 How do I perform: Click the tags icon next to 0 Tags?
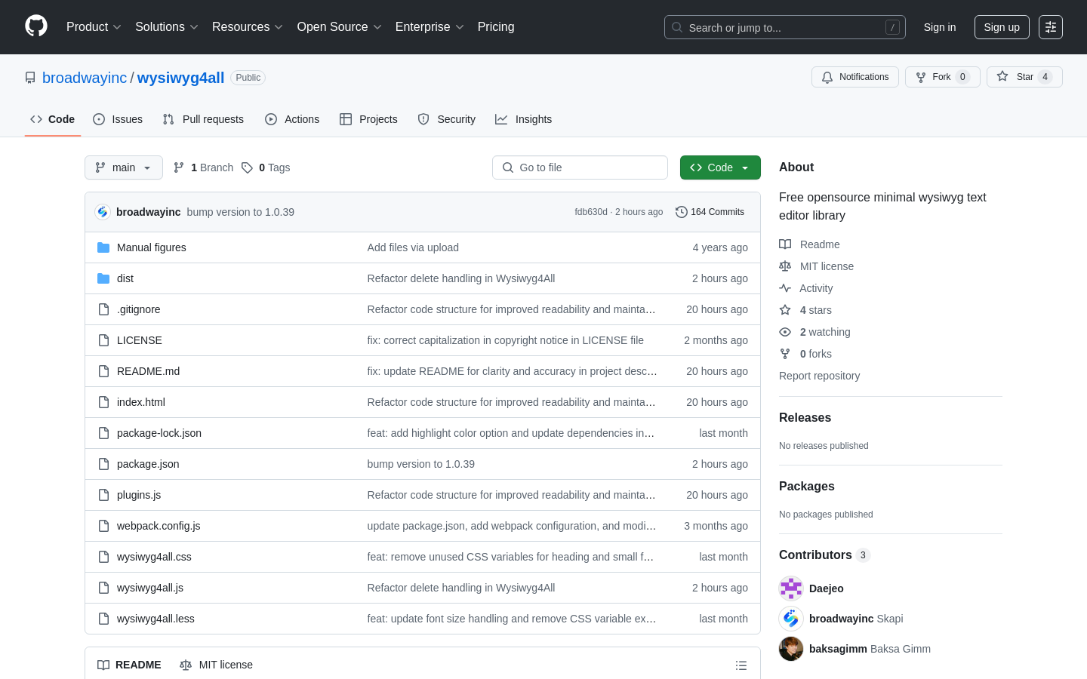coord(247,167)
